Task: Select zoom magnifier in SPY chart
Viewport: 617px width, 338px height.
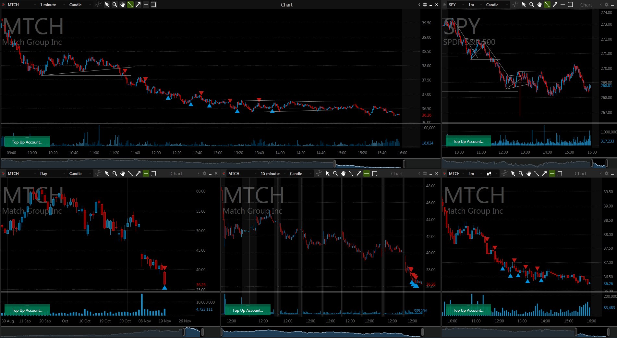Action: [x=532, y=5]
